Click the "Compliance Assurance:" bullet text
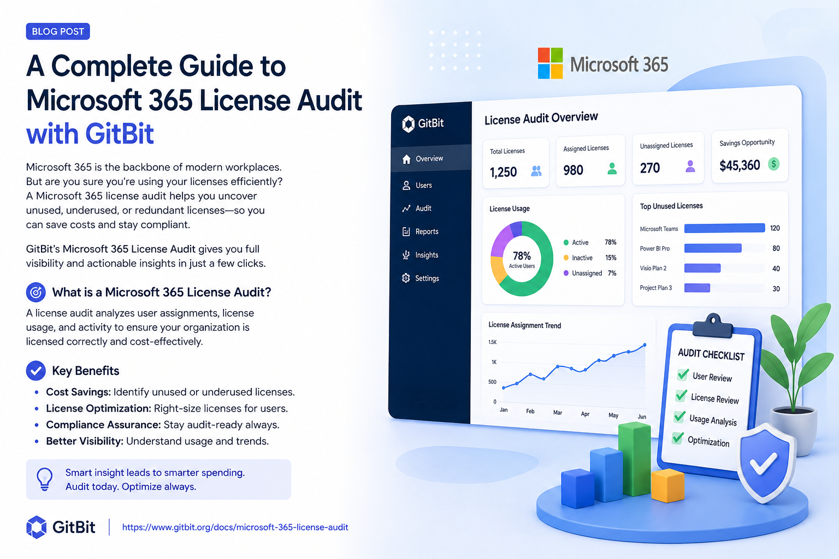The image size is (839, 559). coord(103,425)
